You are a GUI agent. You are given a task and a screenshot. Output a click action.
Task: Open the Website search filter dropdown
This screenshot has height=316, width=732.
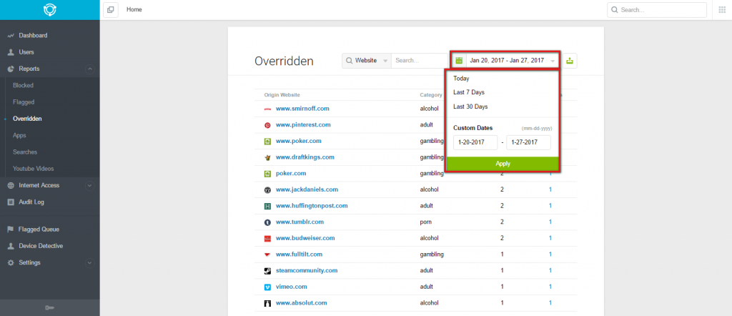coord(367,61)
